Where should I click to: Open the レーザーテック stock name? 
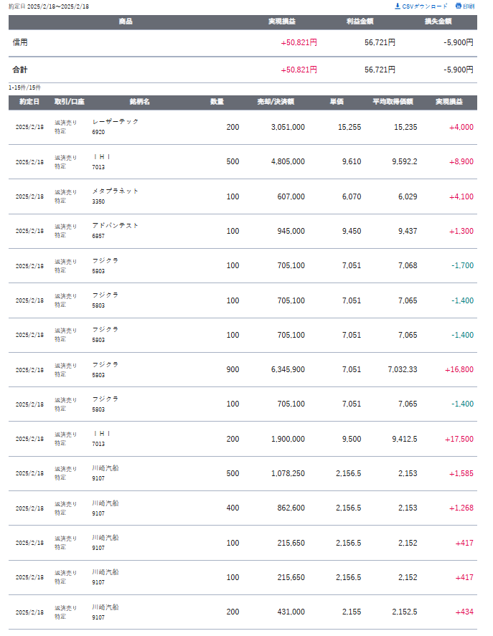tap(116, 122)
